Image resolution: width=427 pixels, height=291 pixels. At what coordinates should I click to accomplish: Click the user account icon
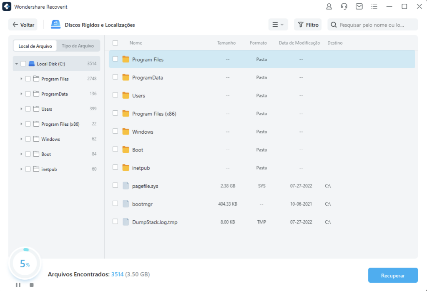[329, 7]
